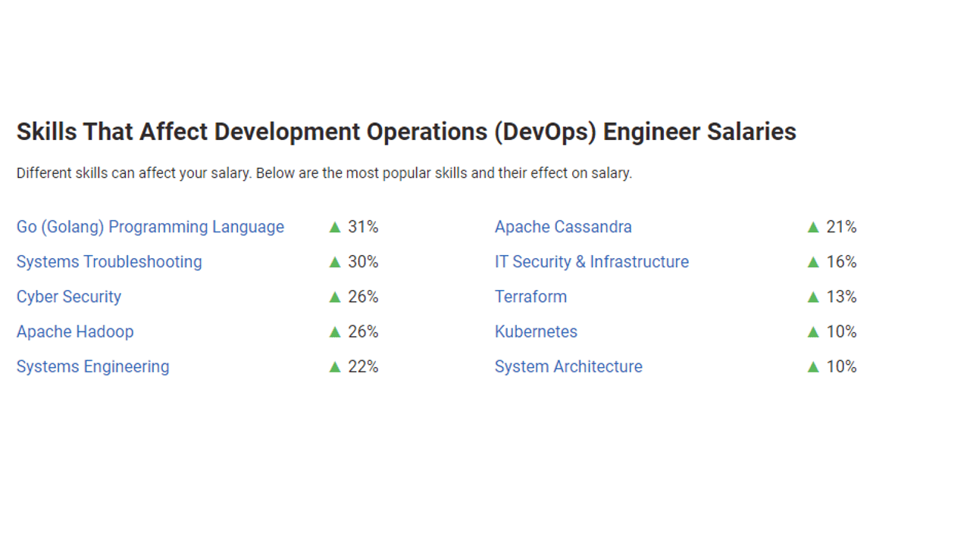Click the up arrow beside Apache Cassandra 21%

pyautogui.click(x=813, y=227)
